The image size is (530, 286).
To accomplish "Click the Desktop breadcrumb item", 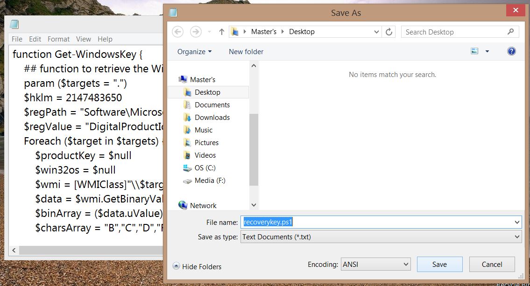I will [x=302, y=31].
